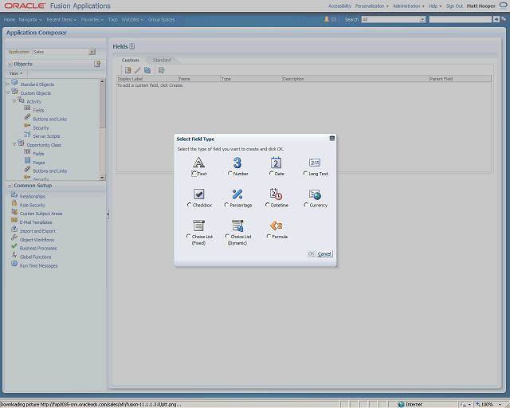
Task: Click the Date calendar icon
Action: 276,163
